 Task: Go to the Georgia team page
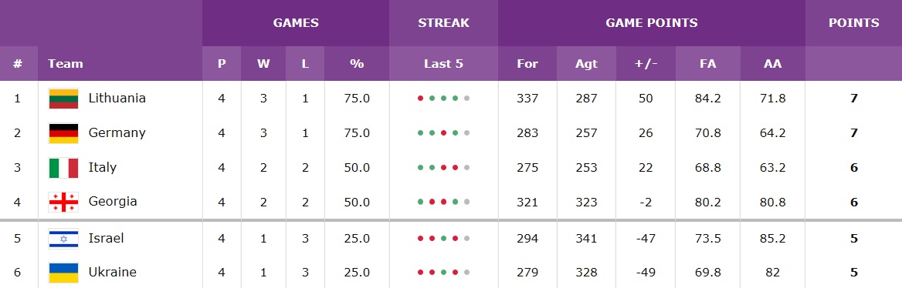coord(113,202)
